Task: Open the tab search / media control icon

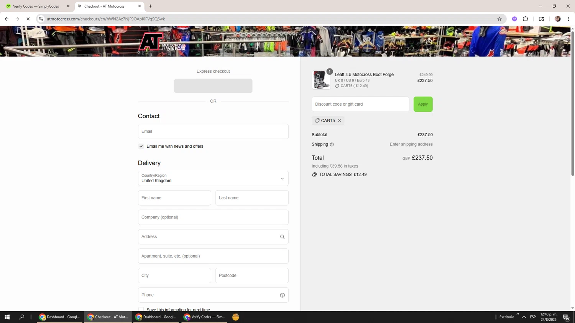Action: (x=541, y=19)
